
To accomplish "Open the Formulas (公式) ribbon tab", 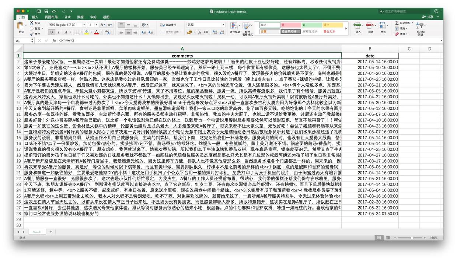I will pos(67,17).
